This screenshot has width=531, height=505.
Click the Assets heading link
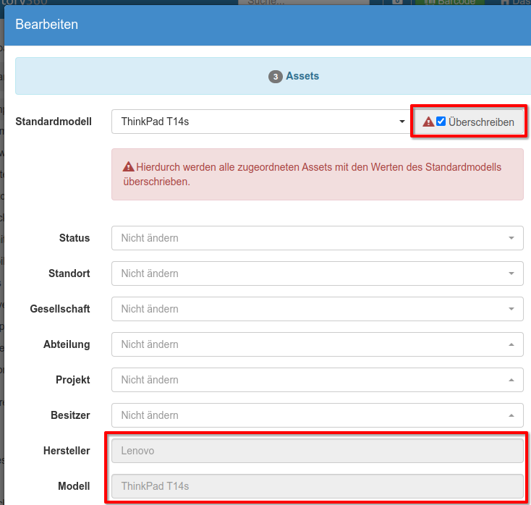(x=302, y=76)
